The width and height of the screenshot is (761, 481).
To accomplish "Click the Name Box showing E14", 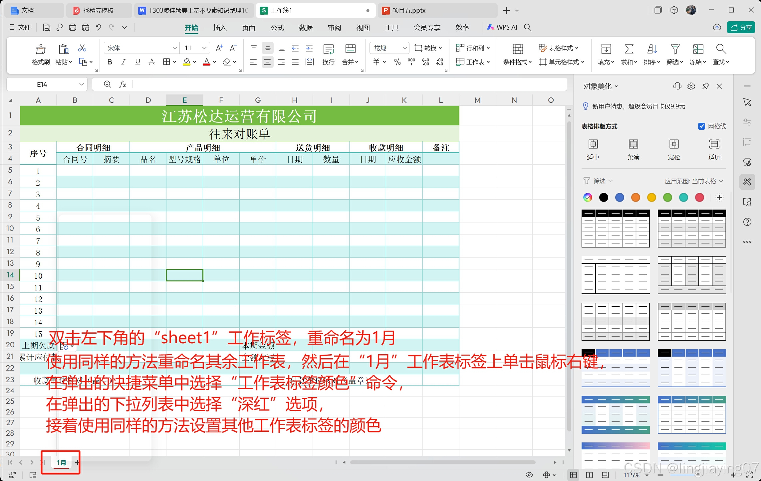I will (42, 84).
